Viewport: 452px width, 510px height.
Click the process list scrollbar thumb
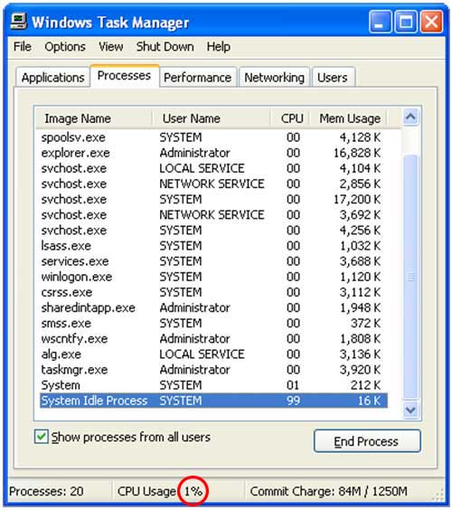pos(410,277)
